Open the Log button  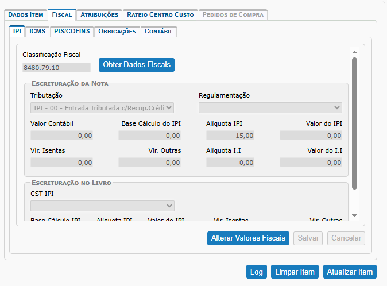tap(256, 272)
